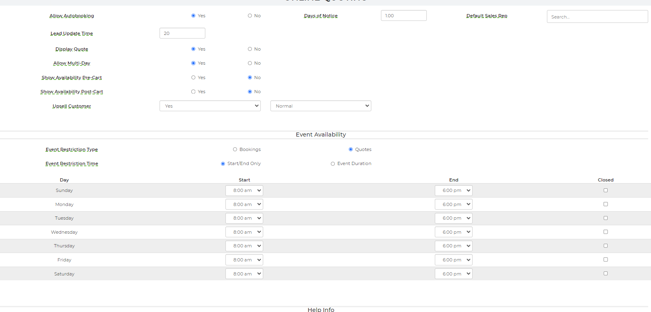Click the Days of Notice input field
This screenshot has width=651, height=312.
[403, 16]
